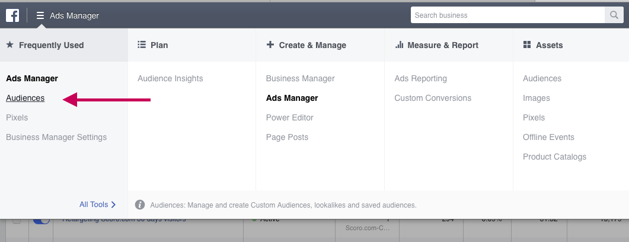
Task: Open Audiences under Assets
Action: [x=542, y=79]
